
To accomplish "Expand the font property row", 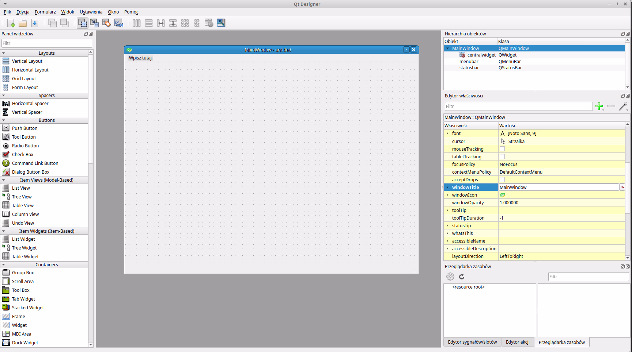I will (447, 134).
